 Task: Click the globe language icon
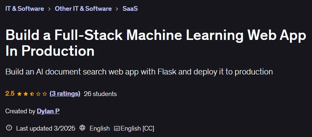(x=82, y=128)
